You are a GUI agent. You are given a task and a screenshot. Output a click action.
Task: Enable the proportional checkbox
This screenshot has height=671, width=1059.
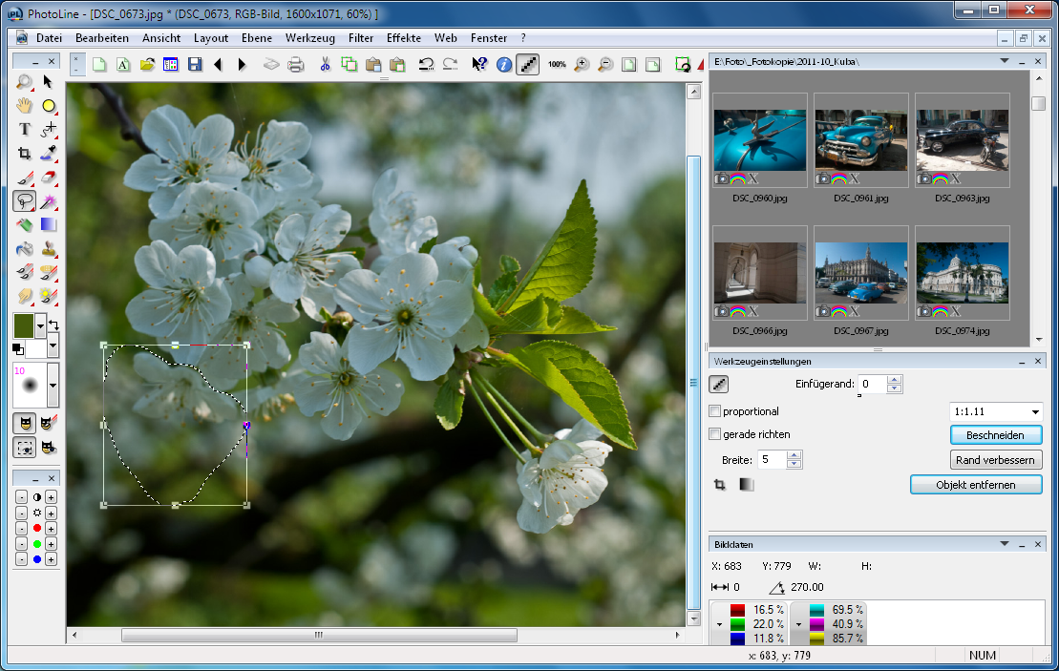click(x=715, y=411)
